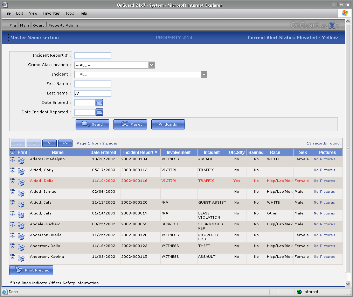Print the Anderton, Della record
The image size is (353, 297).
pos(21,248)
